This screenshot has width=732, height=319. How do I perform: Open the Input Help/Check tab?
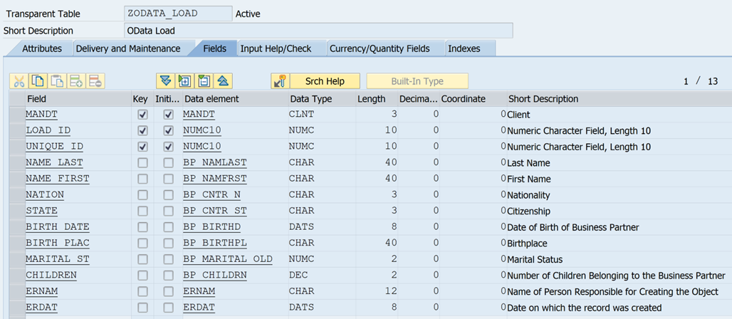tap(276, 48)
